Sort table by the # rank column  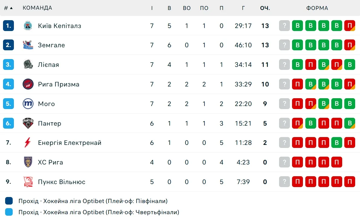tap(8, 8)
